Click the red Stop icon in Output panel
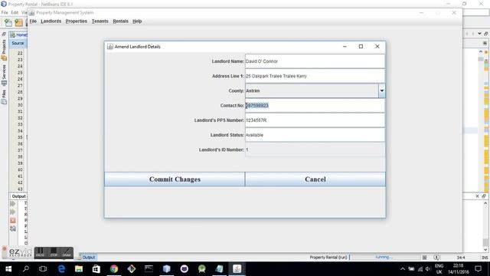 (13, 220)
